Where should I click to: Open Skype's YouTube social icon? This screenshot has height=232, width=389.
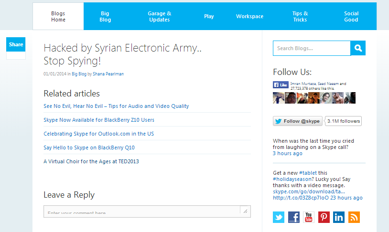tap(309, 217)
